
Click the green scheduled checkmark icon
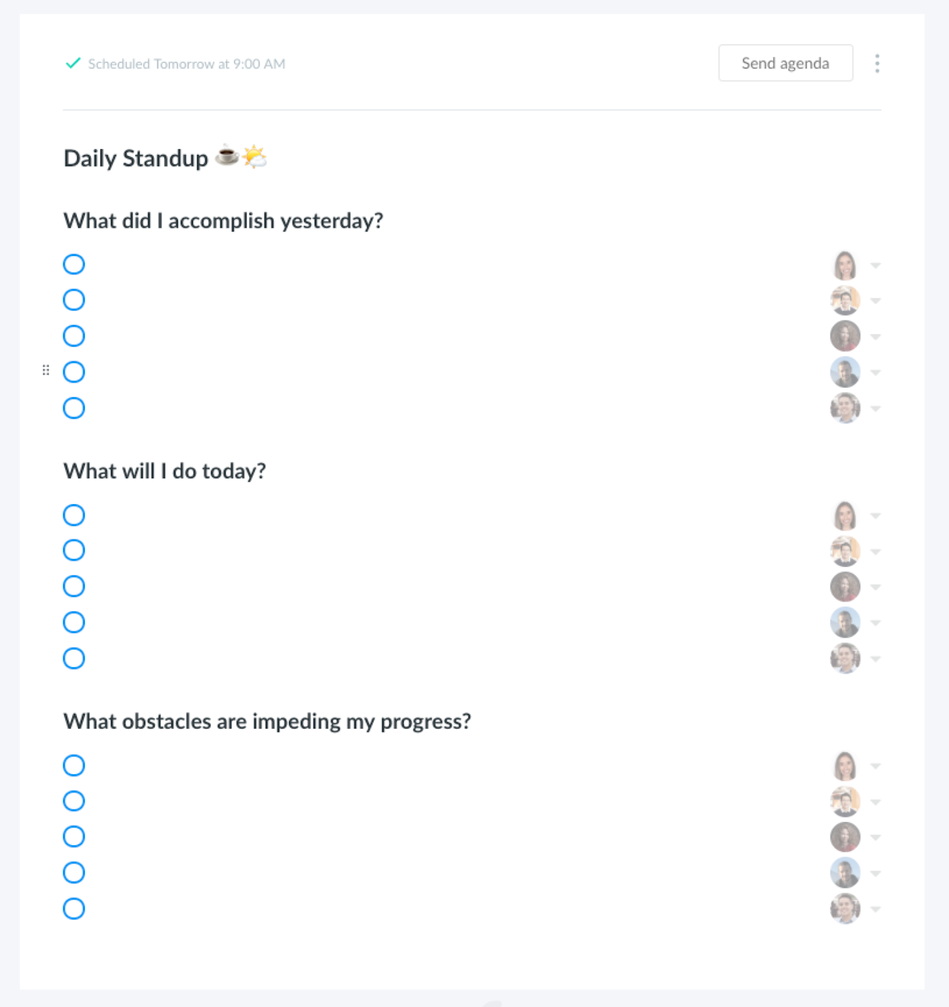(73, 63)
